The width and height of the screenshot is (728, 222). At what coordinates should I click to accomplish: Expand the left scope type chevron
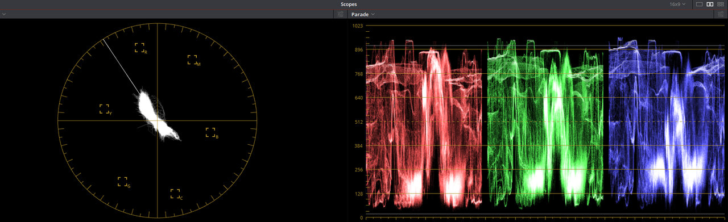(4, 14)
